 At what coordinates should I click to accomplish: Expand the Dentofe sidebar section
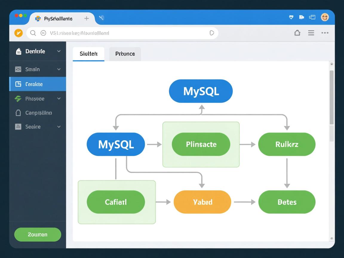coord(59,51)
